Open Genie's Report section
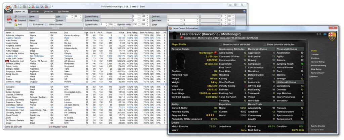The width and height of the screenshot is (344, 140). tap(318, 73)
